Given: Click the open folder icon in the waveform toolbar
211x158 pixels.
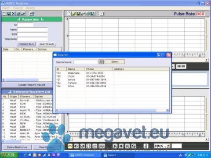Looking at the screenshot, I should 74,14.
